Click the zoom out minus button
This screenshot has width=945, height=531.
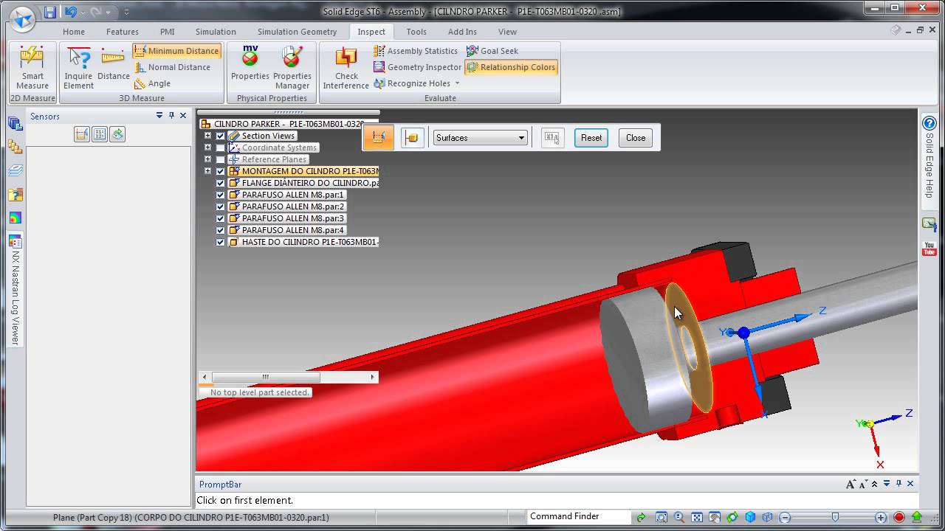click(786, 517)
